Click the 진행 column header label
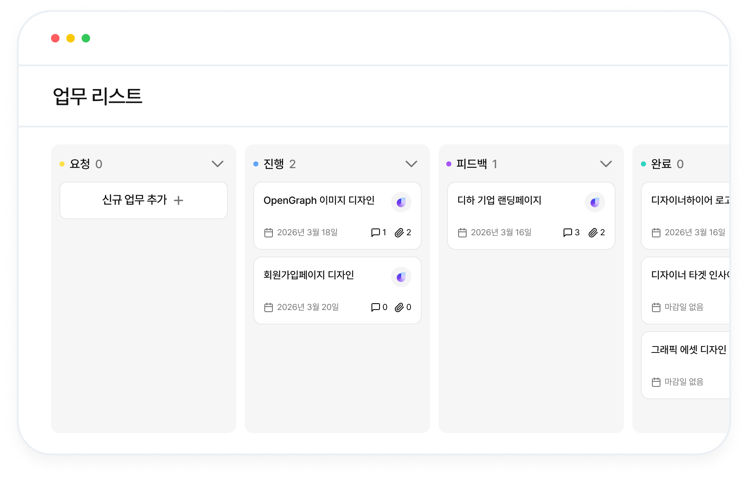The height and width of the screenshot is (479, 748). 274,164
